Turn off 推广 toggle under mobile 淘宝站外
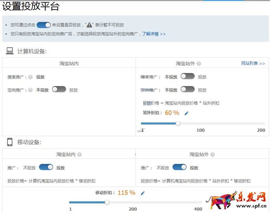 point(179,167)
